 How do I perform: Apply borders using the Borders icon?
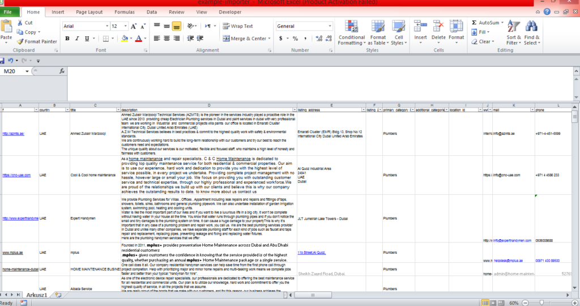click(x=106, y=39)
